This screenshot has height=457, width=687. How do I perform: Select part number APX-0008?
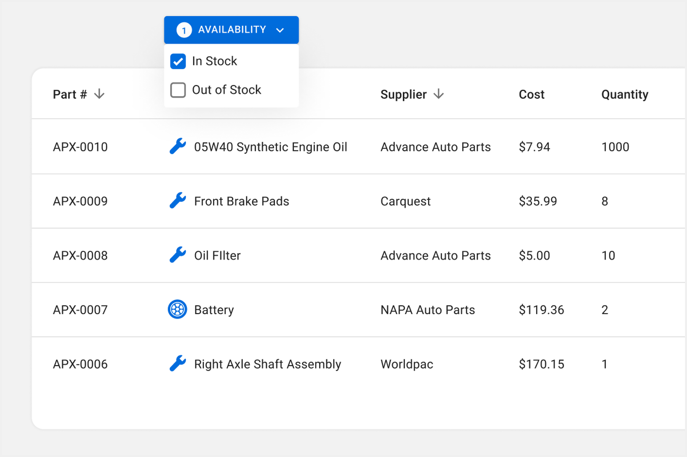coord(80,256)
